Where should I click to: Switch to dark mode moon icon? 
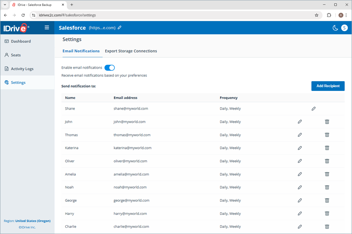tap(335, 28)
